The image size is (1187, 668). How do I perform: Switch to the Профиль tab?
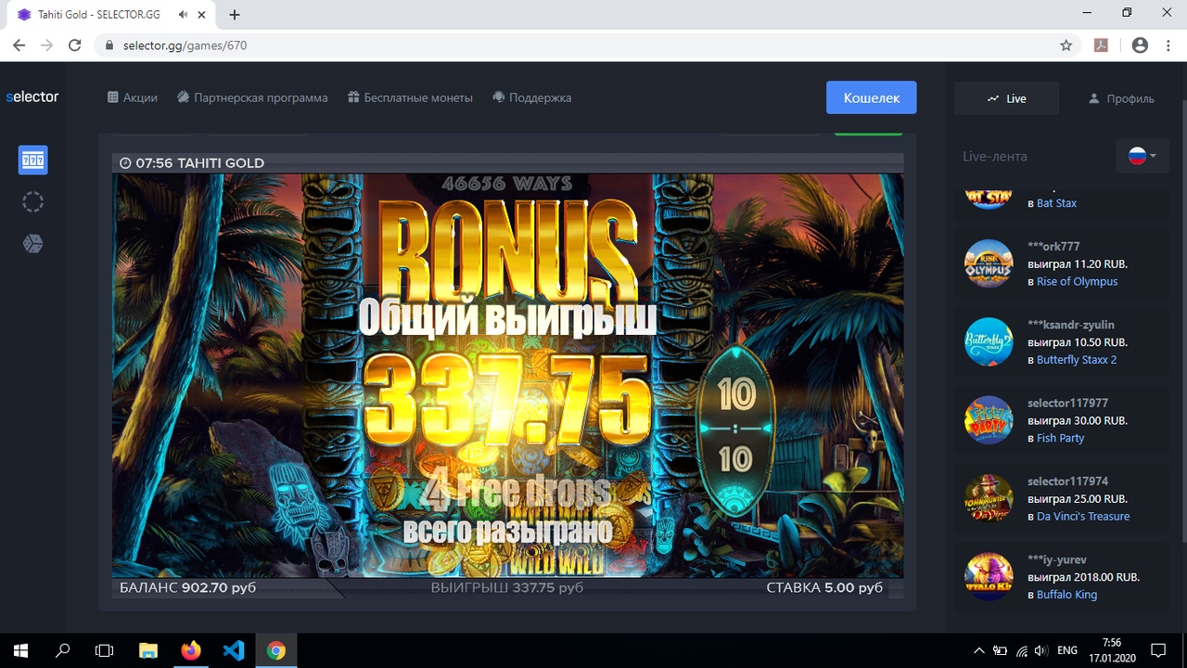[x=1121, y=98]
